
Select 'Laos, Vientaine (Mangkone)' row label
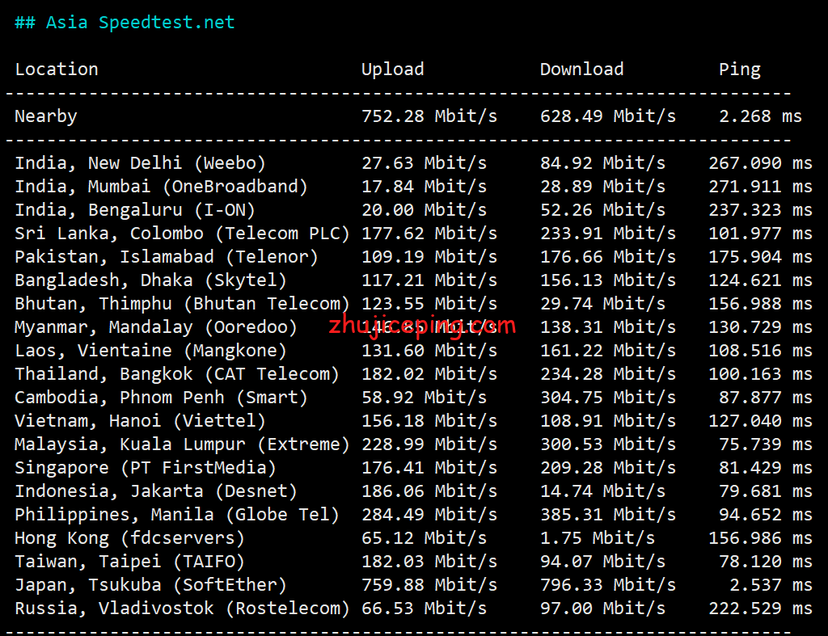tap(150, 351)
